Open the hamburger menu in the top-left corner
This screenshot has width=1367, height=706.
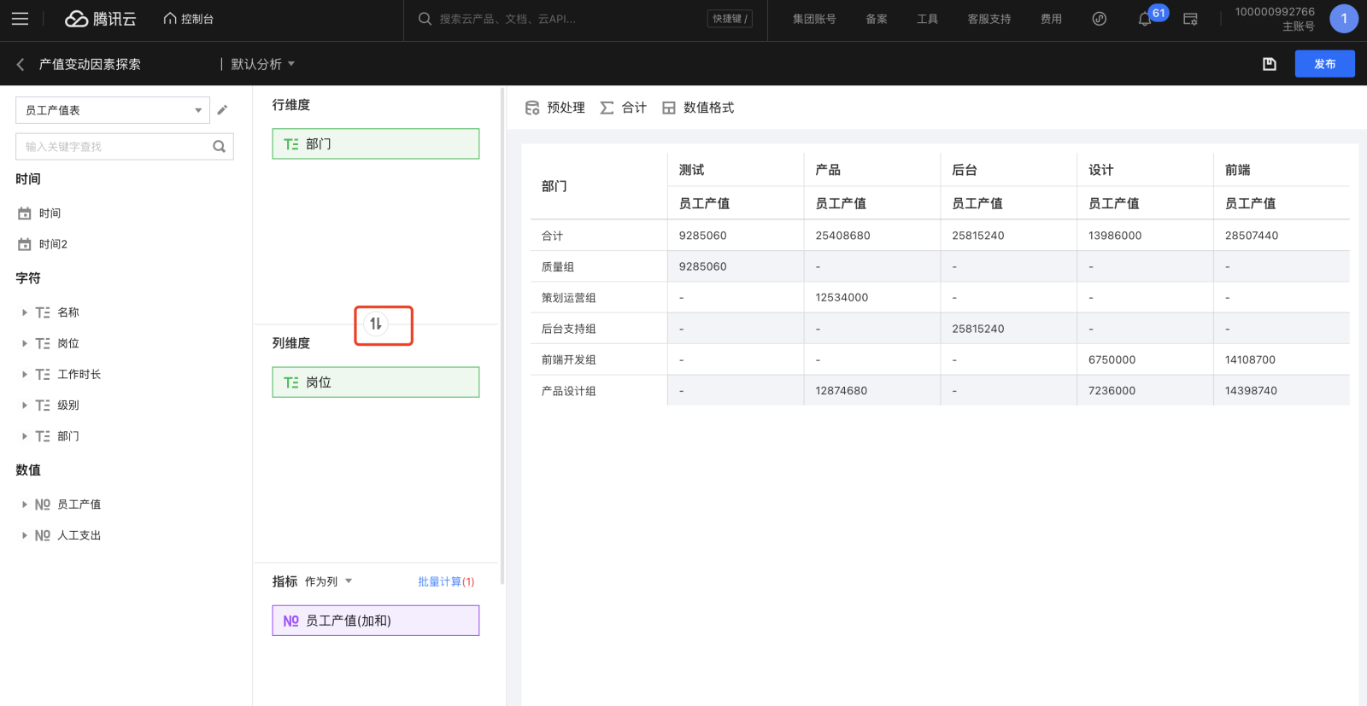click(x=20, y=19)
